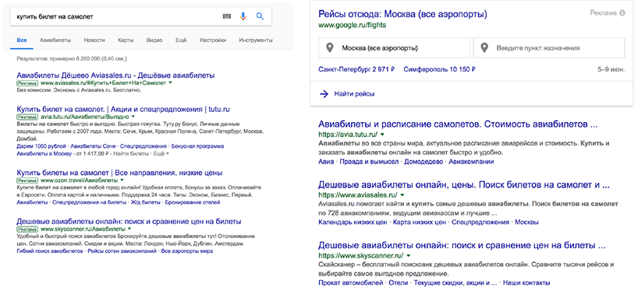Click the Москва (все аэропорты) departure field
This screenshot has width=638, height=291.
(395, 48)
